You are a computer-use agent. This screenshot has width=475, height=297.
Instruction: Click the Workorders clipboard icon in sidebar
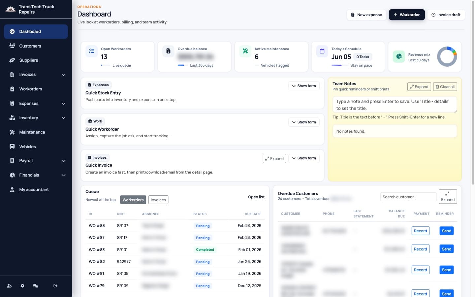tap(12, 89)
